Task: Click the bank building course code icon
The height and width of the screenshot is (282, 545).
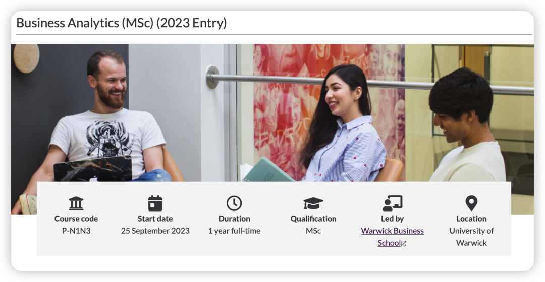Action: click(76, 203)
